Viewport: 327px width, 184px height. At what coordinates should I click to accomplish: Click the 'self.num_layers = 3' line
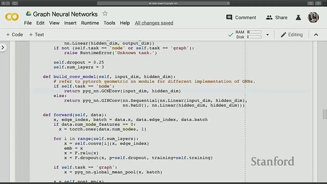(79, 67)
